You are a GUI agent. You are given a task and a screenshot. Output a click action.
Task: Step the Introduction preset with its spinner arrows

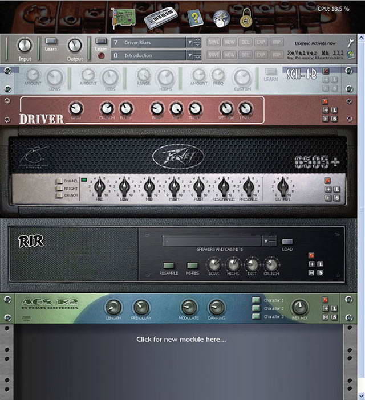(x=197, y=55)
